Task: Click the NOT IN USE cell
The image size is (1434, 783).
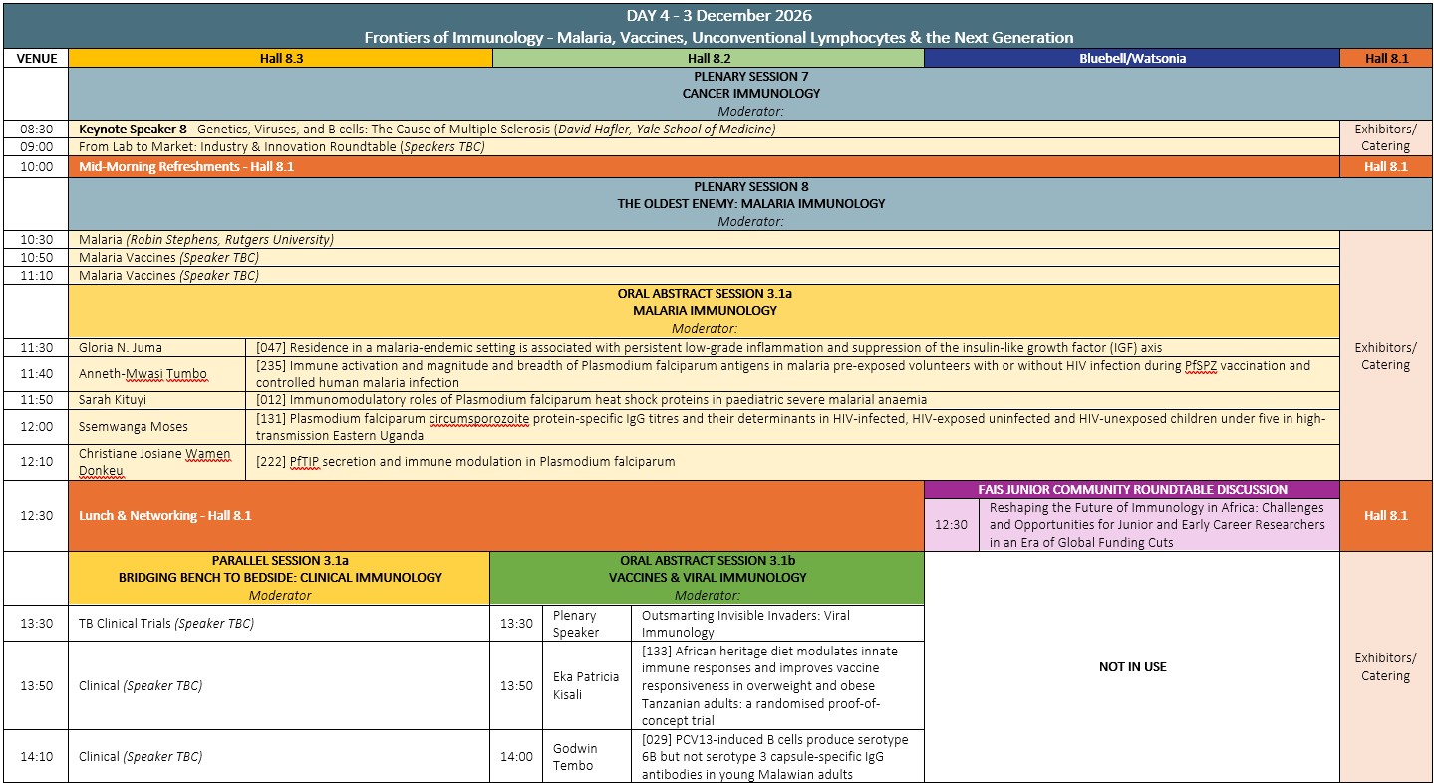Action: (1132, 666)
